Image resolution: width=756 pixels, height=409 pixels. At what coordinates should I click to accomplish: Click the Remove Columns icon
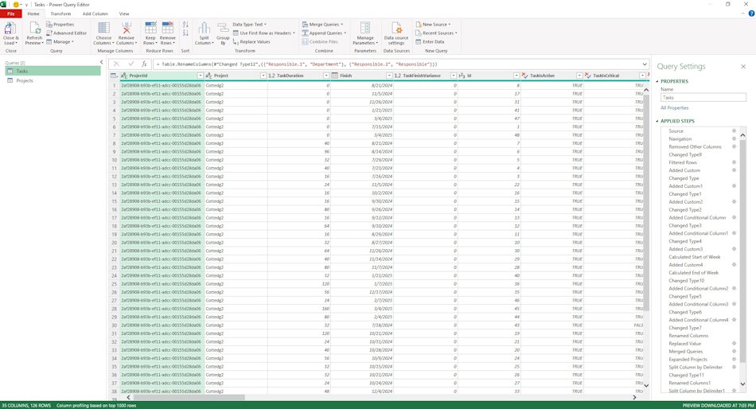coord(127,28)
